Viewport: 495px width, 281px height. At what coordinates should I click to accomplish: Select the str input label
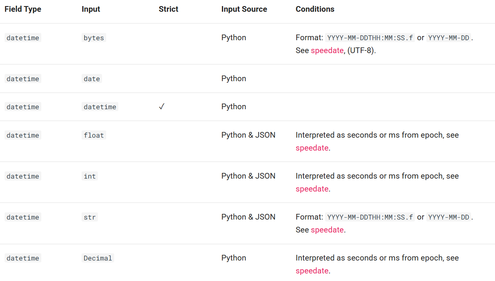coord(90,217)
